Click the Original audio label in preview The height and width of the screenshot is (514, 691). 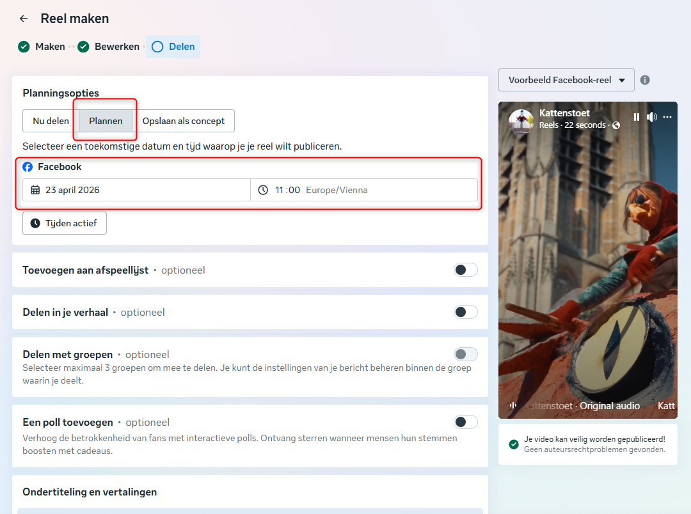point(610,406)
